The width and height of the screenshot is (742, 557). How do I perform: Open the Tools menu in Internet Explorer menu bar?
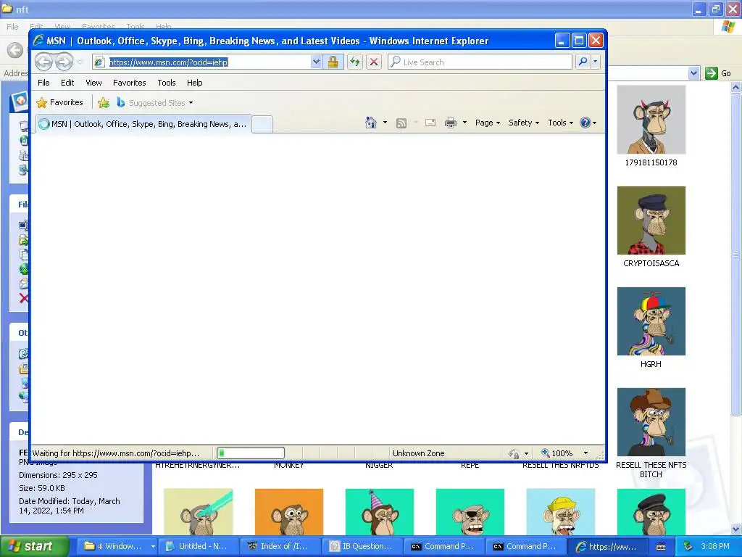pos(167,83)
